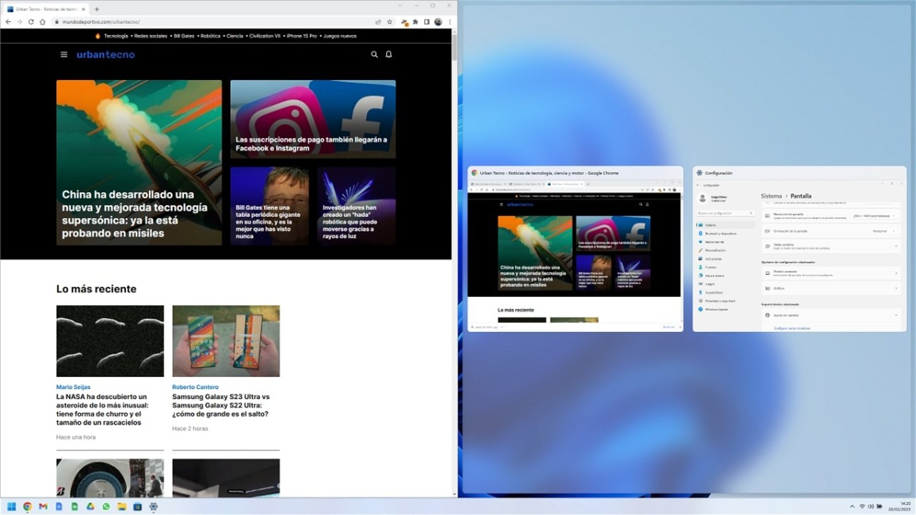Click the notifications bell on urbantecno
This screenshot has height=515, width=916.
click(389, 55)
